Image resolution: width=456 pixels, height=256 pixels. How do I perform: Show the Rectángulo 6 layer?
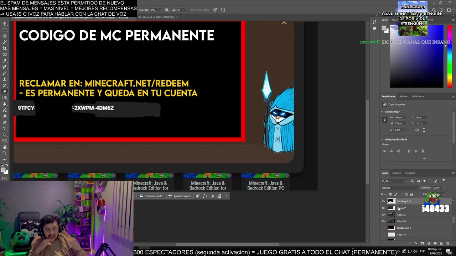[383, 228]
